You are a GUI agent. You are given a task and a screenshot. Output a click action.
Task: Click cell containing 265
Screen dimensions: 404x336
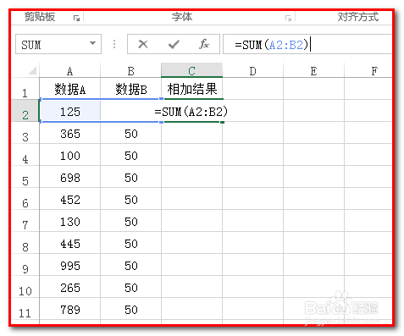tap(69, 287)
